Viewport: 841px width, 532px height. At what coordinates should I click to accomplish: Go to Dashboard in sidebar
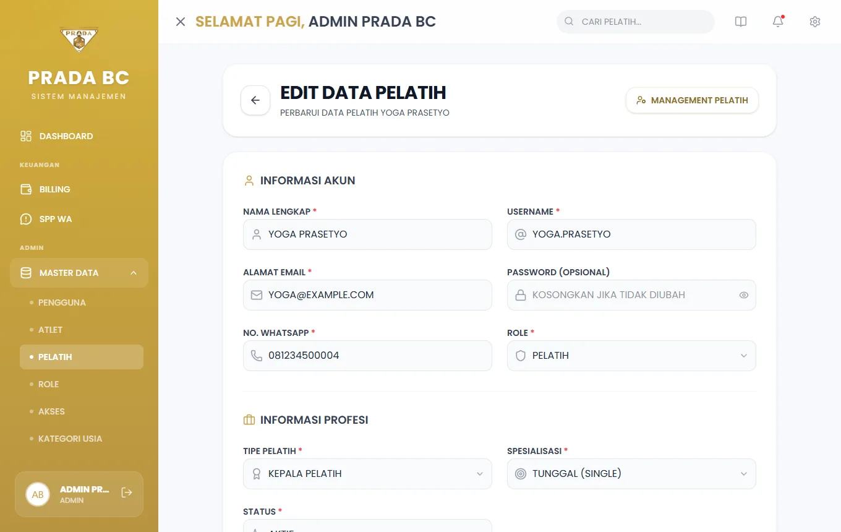click(x=79, y=136)
